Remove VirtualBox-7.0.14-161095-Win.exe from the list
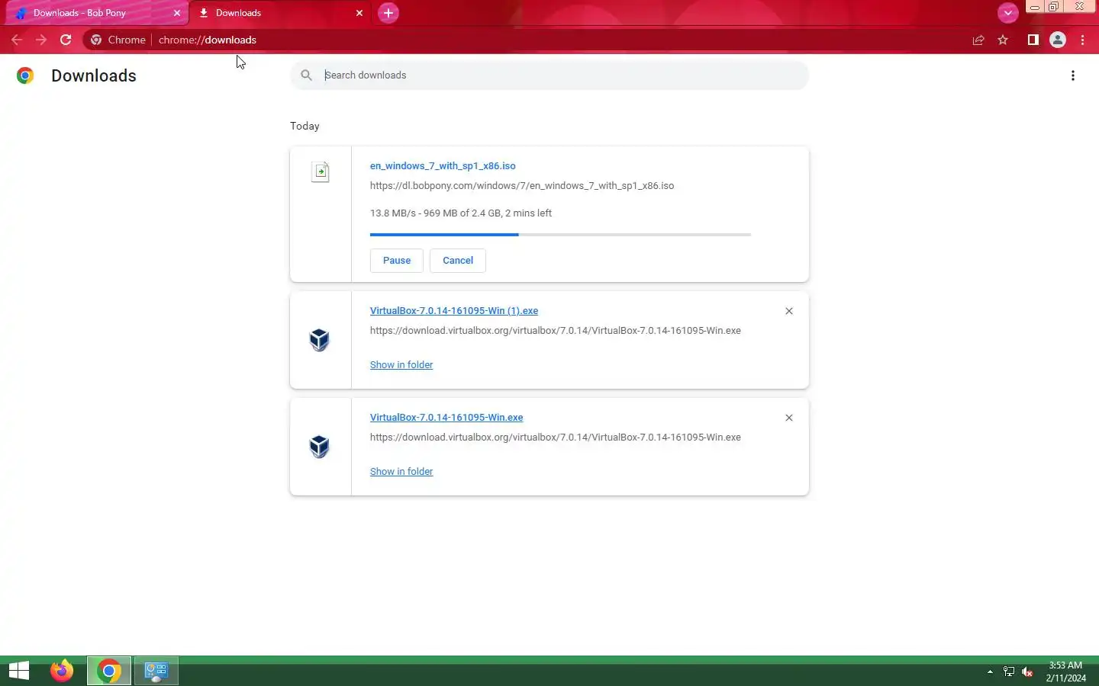Viewport: 1099px width, 686px height. pos(789,418)
